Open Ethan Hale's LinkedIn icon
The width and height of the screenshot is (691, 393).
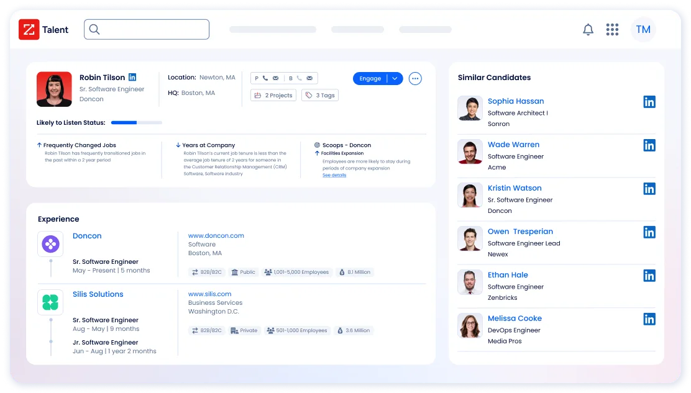tap(649, 276)
